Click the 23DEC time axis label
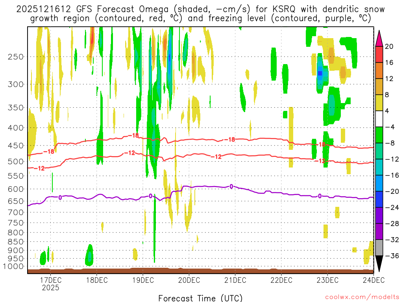The width and height of the screenshot is (403, 302). tap(327, 280)
